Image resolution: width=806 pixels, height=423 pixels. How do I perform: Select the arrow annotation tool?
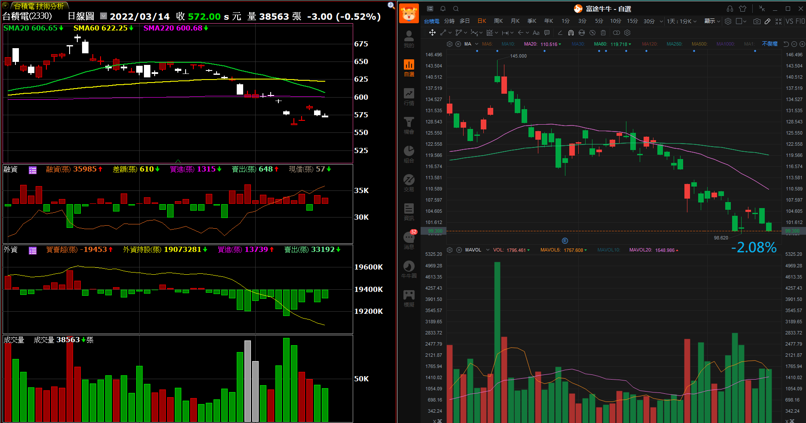click(521, 33)
